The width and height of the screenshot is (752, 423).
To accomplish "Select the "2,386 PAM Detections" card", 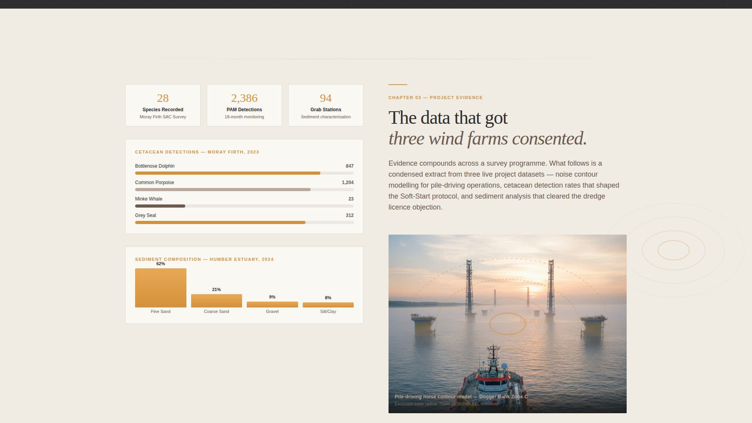I will click(244, 105).
